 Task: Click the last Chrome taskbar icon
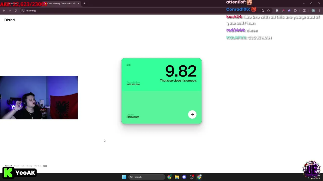[x=199, y=177]
